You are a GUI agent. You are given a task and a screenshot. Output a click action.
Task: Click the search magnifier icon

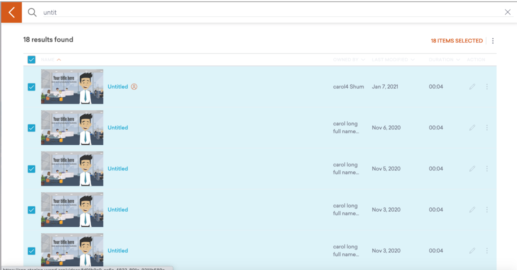pos(32,12)
